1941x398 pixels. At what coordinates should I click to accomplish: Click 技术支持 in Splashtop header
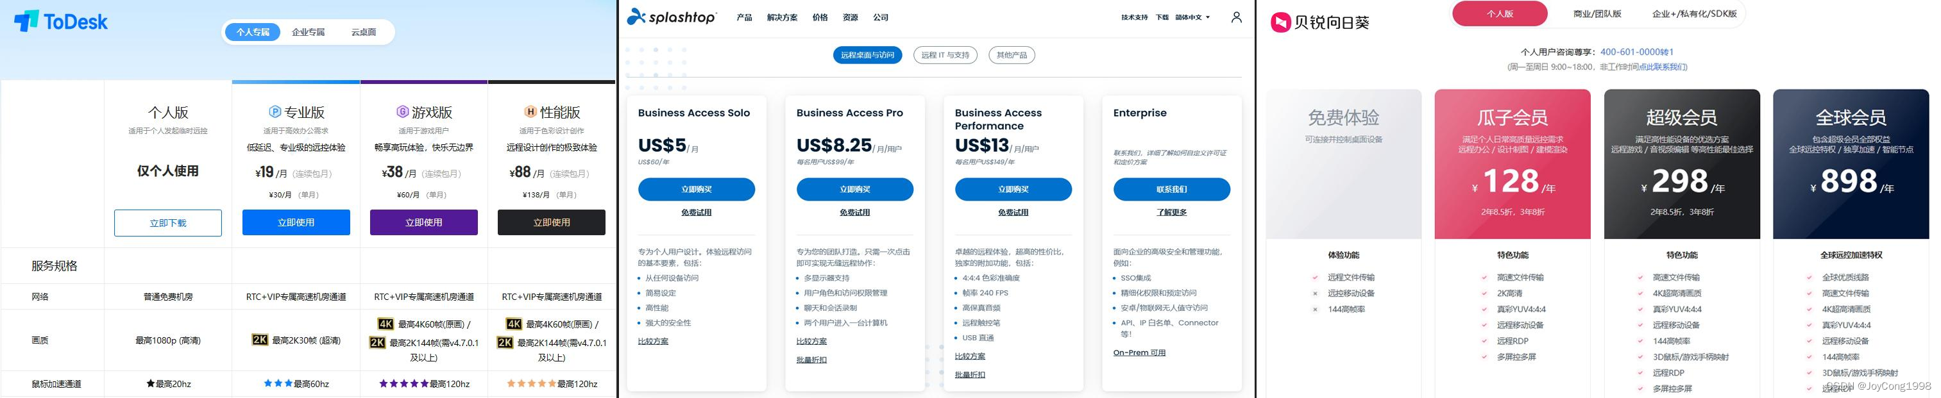tap(1134, 17)
